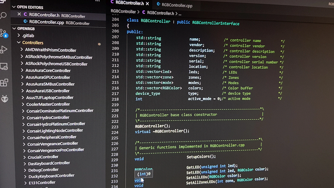Click the breadcrumb ellipsis symbol

pyautogui.click(x=180, y=14)
